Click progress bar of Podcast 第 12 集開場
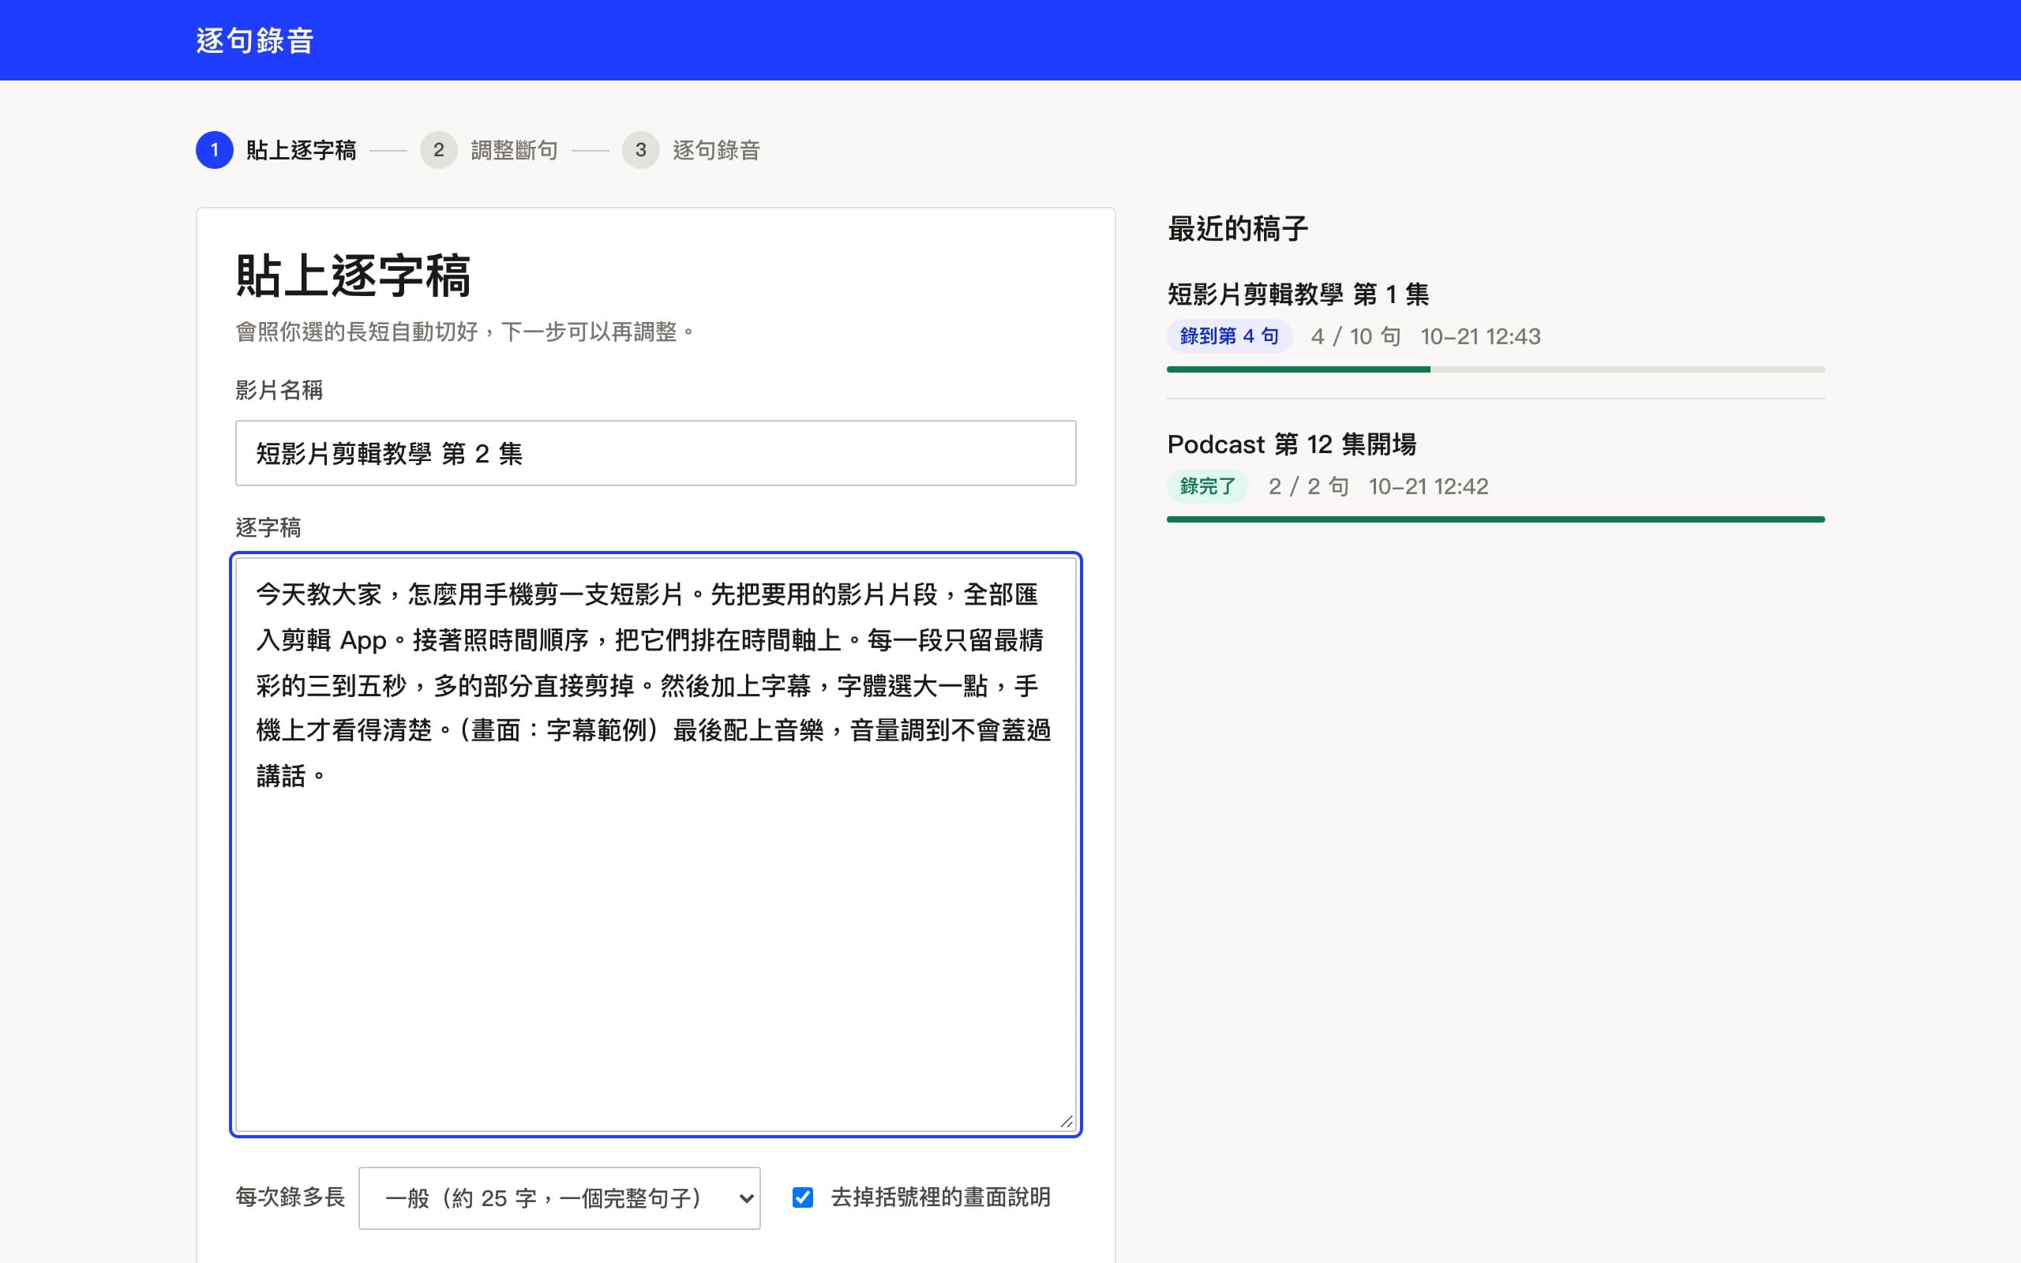This screenshot has width=2021, height=1263. pyautogui.click(x=1496, y=519)
